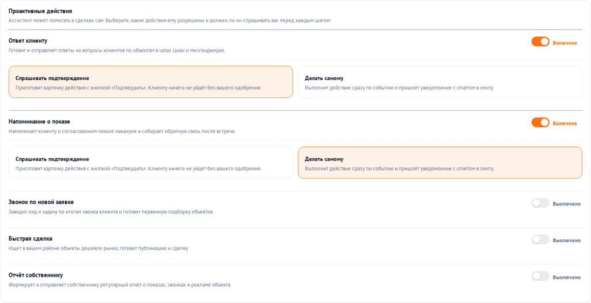591x303 pixels.
Task: Disable the «Ответ клиенту» toggle
Action: click(540, 42)
